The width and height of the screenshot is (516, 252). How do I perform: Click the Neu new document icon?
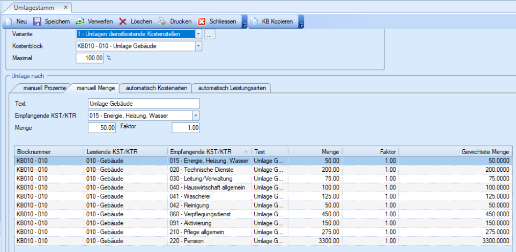(8, 22)
